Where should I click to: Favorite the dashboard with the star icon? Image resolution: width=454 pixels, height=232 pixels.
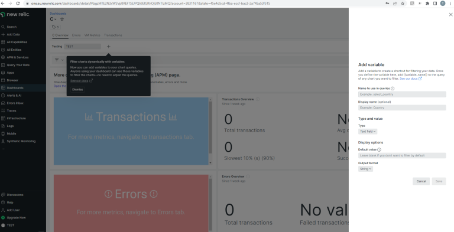pyautogui.click(x=62, y=19)
